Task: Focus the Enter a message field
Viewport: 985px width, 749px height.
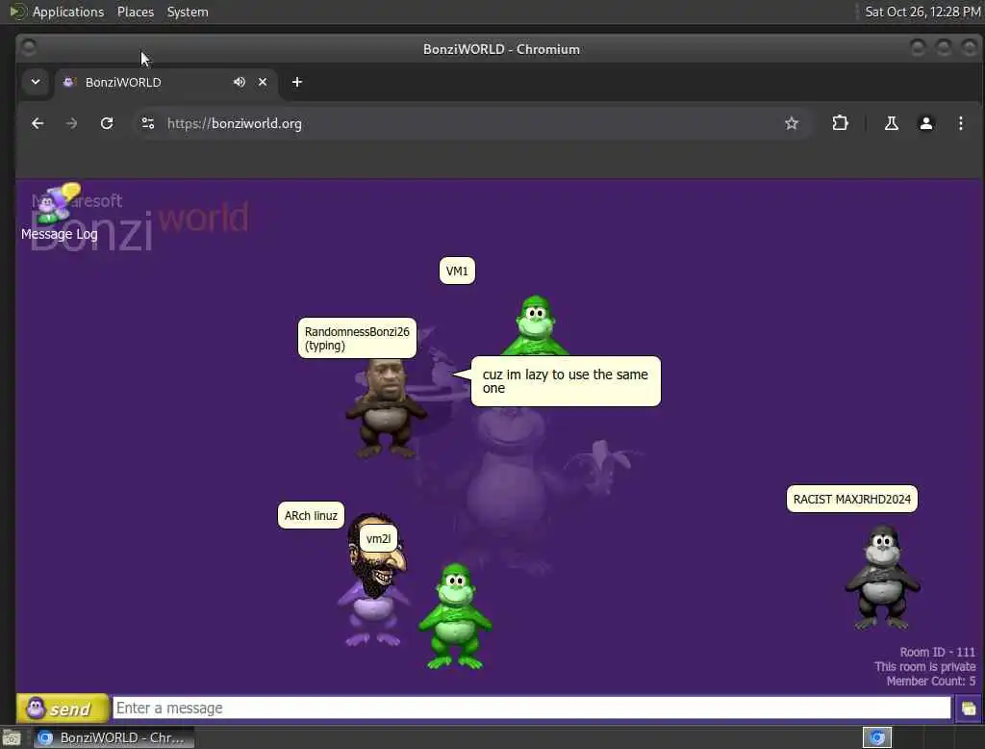Action: point(531,709)
